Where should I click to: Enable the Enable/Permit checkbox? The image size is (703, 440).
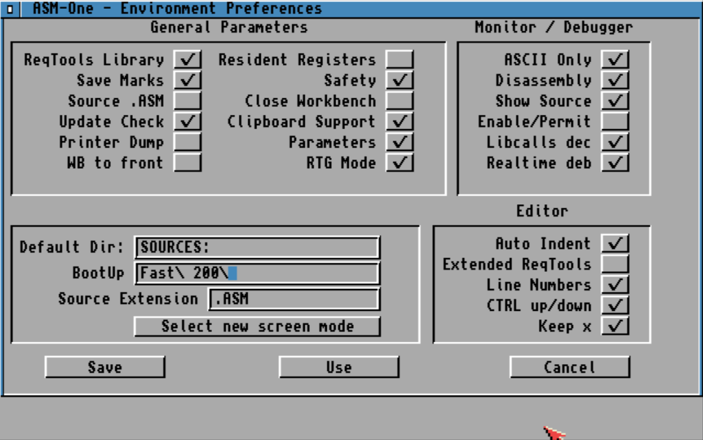coord(615,121)
